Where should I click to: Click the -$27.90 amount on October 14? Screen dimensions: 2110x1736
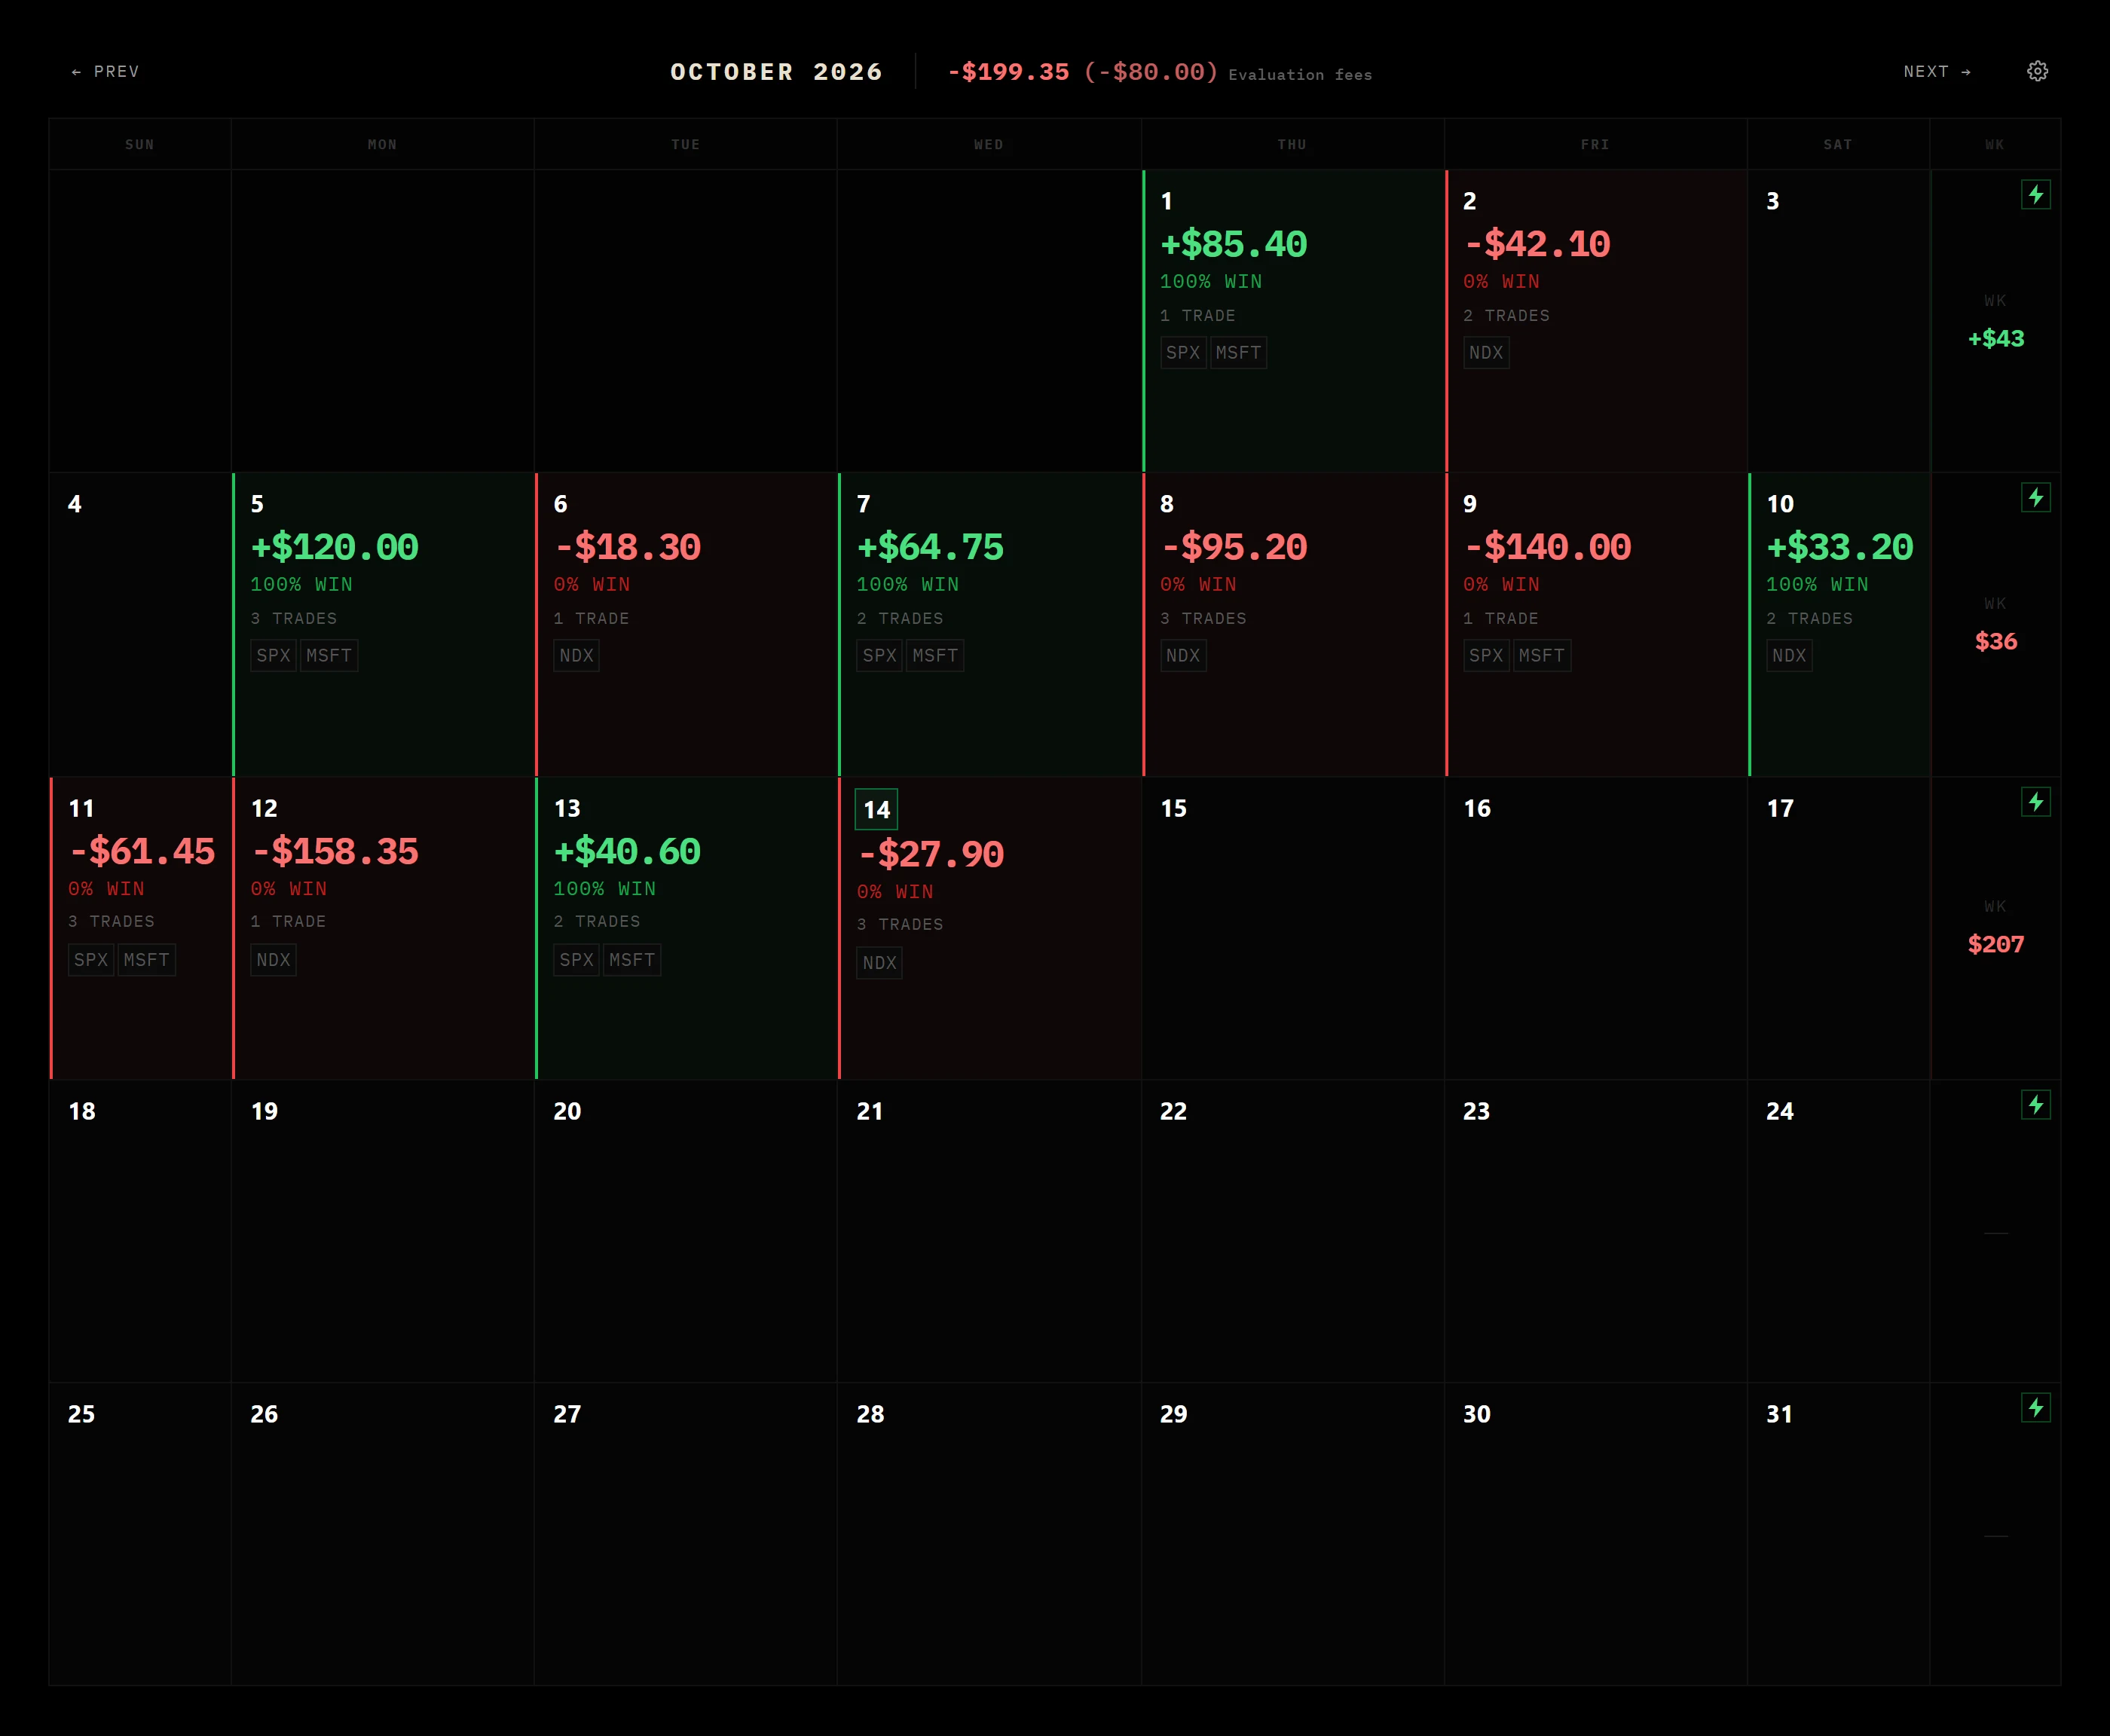pyautogui.click(x=930, y=854)
